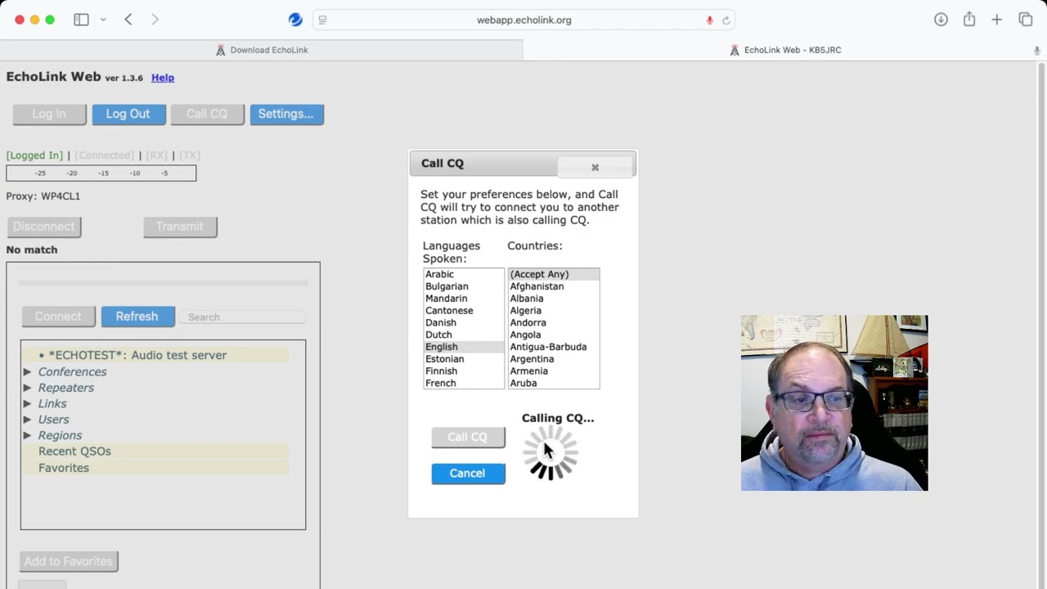Open the Safari sidebar panel icon
1047x589 pixels.
click(x=81, y=20)
